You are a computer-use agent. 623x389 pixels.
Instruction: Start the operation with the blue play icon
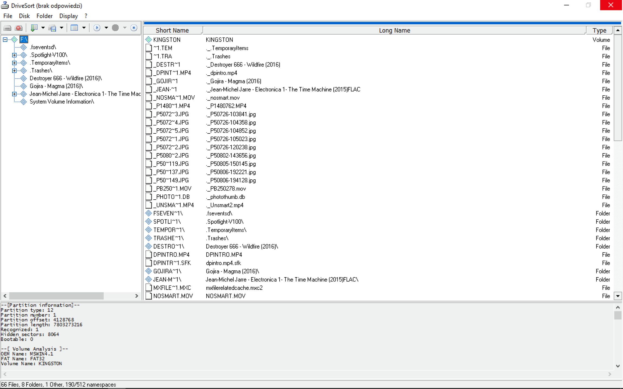tap(97, 28)
